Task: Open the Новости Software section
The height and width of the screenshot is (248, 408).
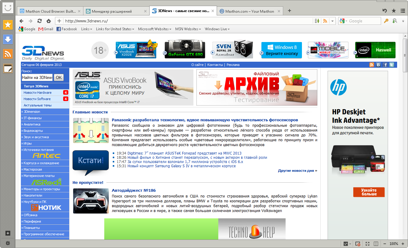Action: click(45, 99)
